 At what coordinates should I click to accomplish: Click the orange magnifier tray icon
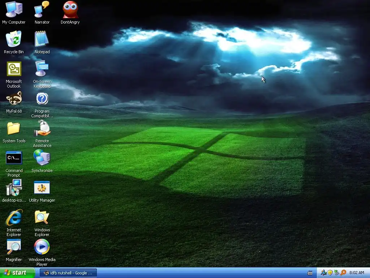coord(343,273)
